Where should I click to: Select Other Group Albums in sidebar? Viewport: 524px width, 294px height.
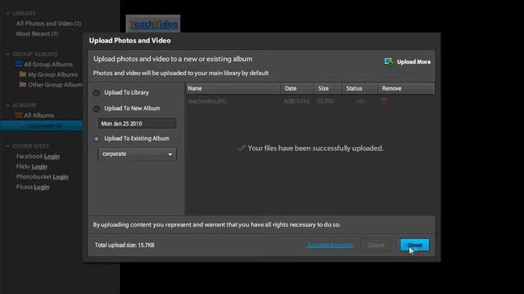55,85
